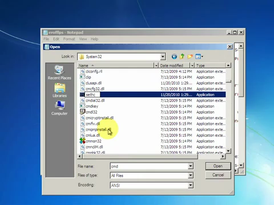This screenshot has width=274, height=205.
Task: Expand the File name dropdown arrow
Action: tap(191, 166)
